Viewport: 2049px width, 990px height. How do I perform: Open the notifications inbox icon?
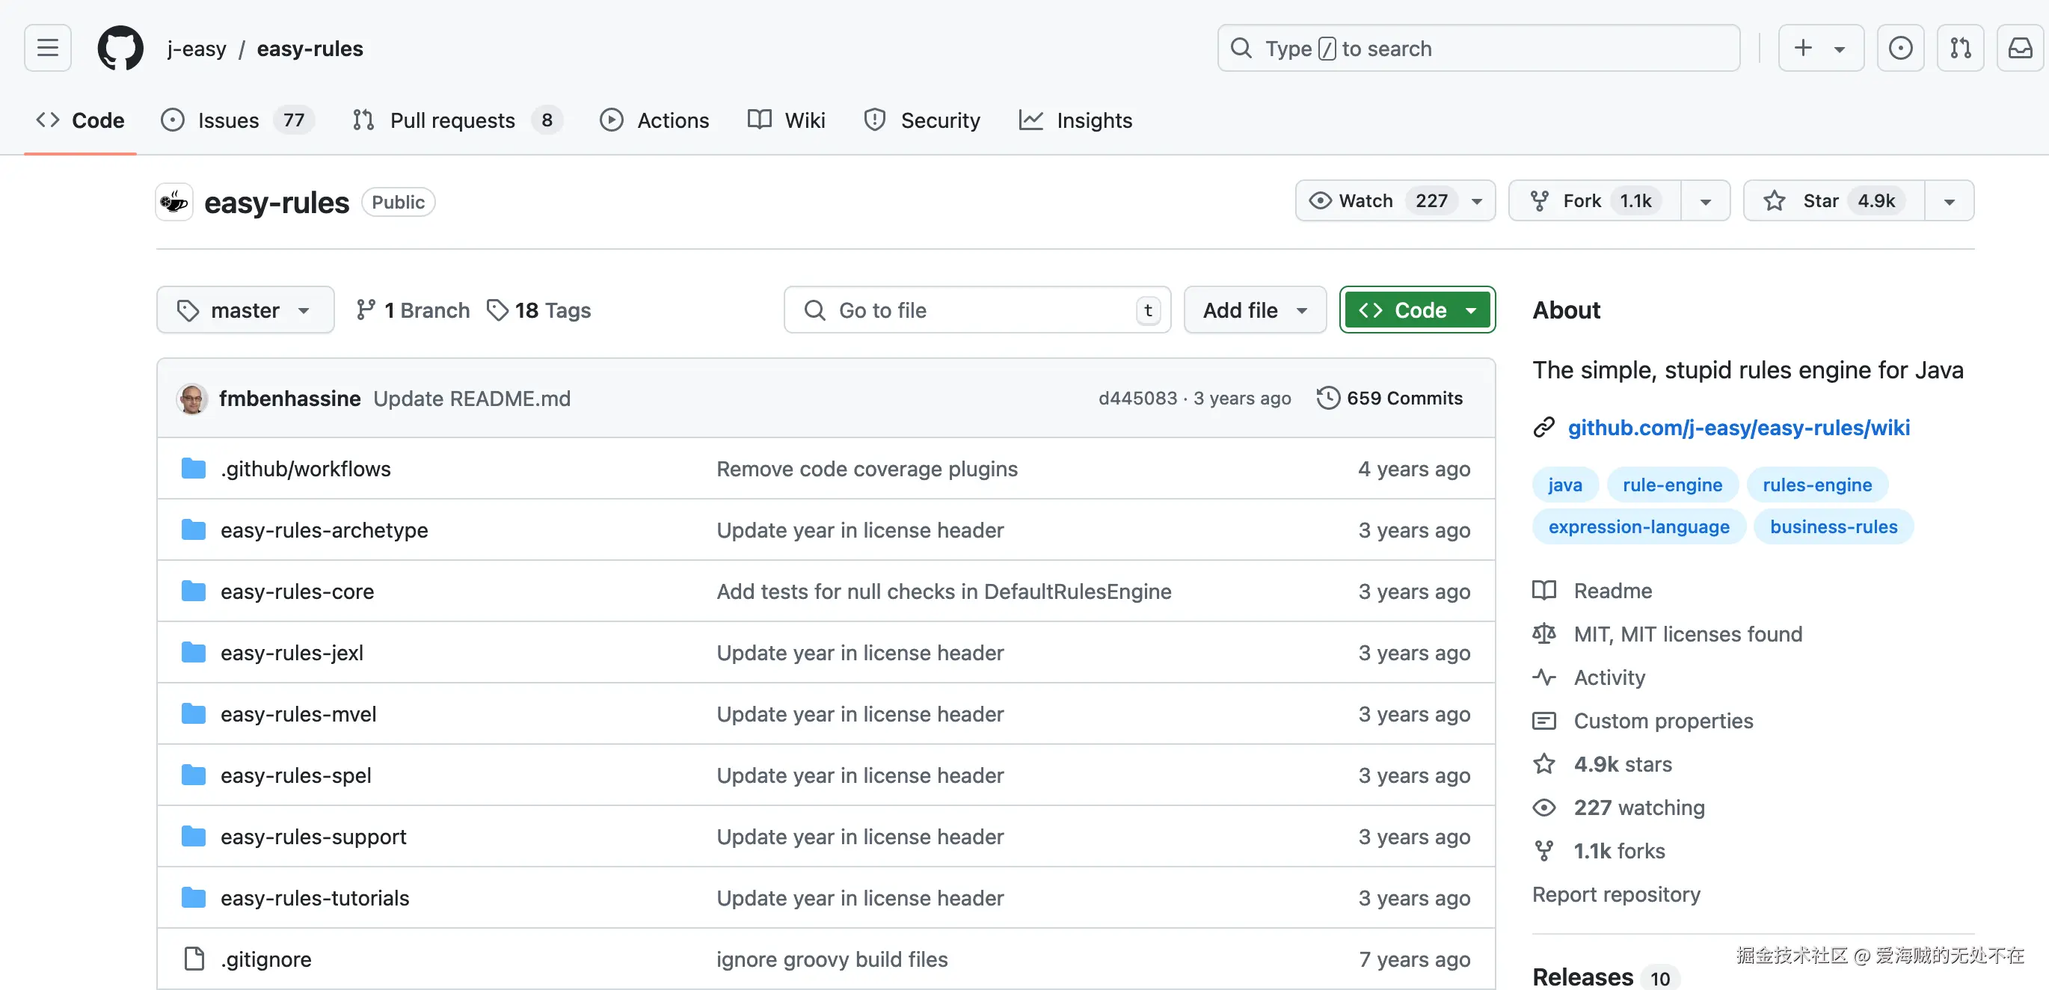(x=2021, y=49)
